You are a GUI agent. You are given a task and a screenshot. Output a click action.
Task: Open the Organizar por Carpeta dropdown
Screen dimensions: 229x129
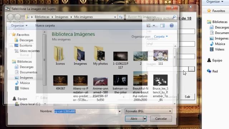(x=161, y=37)
